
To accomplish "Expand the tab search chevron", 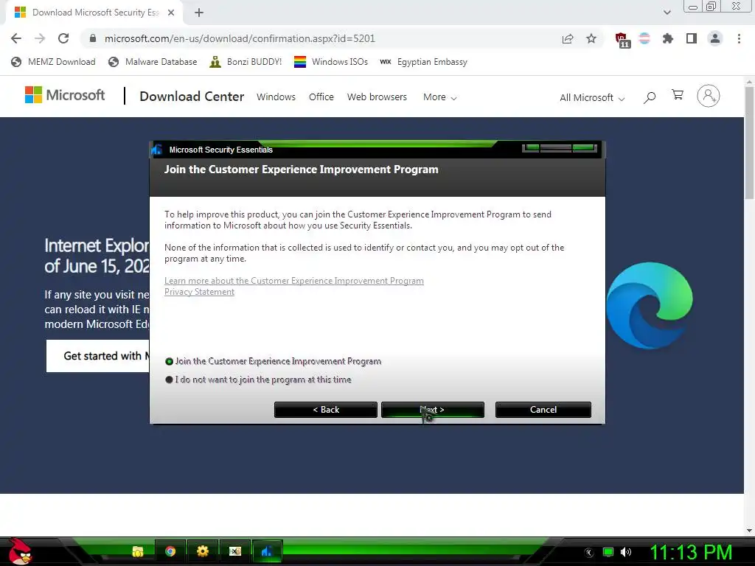I will pyautogui.click(x=667, y=13).
